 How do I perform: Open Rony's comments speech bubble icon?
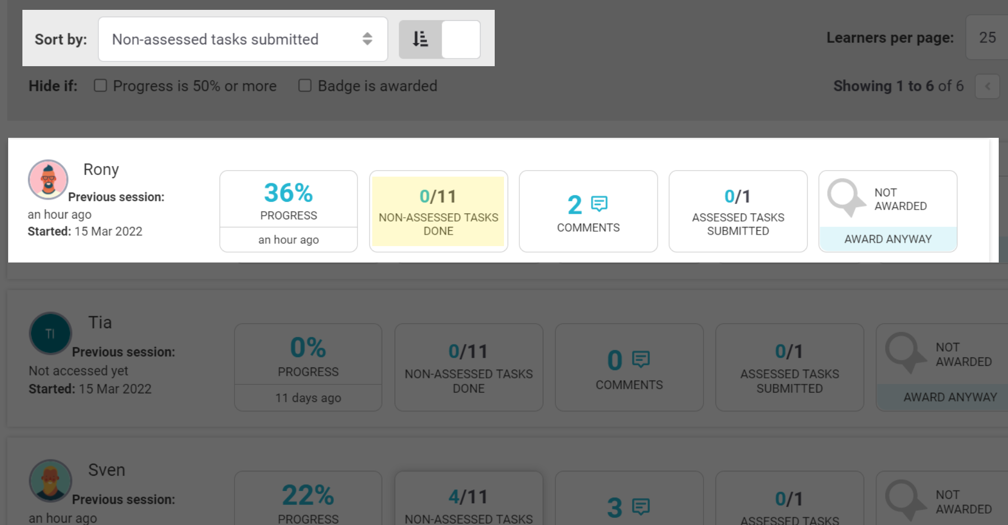(599, 204)
